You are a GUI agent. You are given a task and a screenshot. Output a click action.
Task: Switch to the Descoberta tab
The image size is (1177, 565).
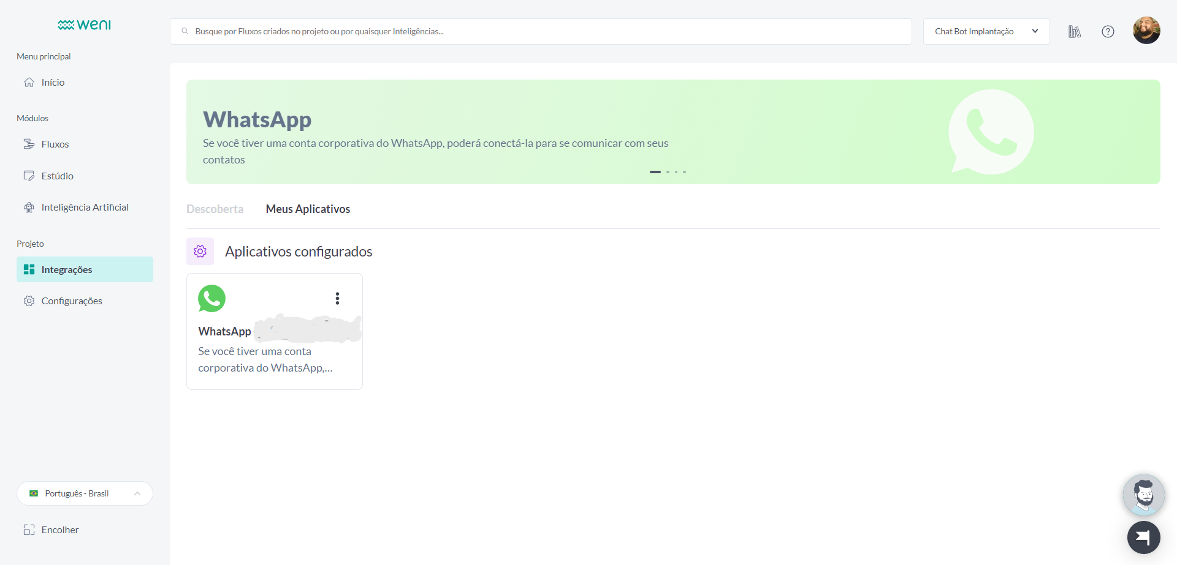click(x=215, y=209)
